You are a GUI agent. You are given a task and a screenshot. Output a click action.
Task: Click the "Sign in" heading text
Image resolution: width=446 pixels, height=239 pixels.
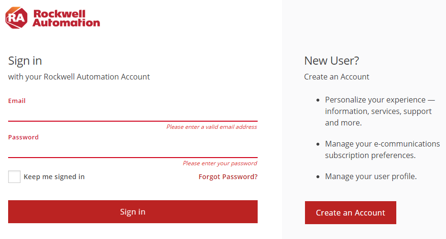[x=25, y=61]
